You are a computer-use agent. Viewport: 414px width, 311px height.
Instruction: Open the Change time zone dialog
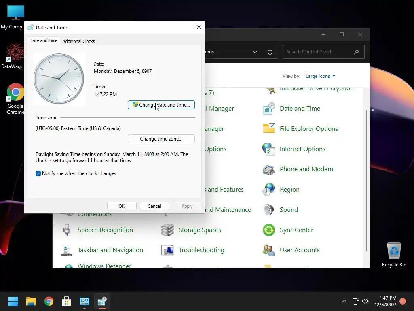point(161,139)
